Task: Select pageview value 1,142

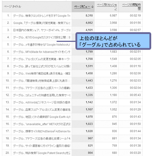Action: click(x=89, y=102)
